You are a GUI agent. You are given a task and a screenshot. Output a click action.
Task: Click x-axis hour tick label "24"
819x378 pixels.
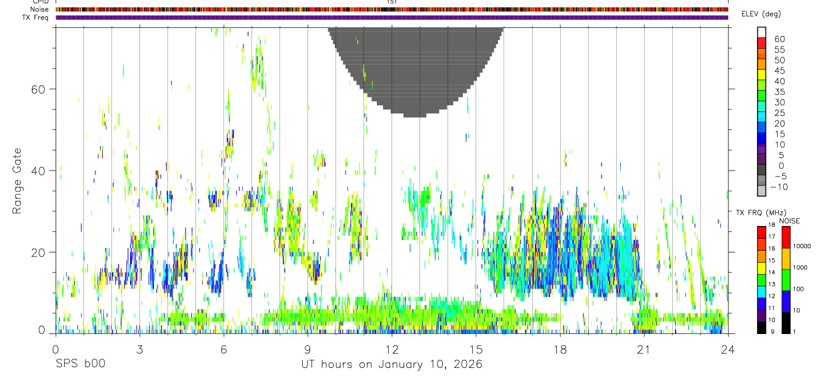pos(728,349)
